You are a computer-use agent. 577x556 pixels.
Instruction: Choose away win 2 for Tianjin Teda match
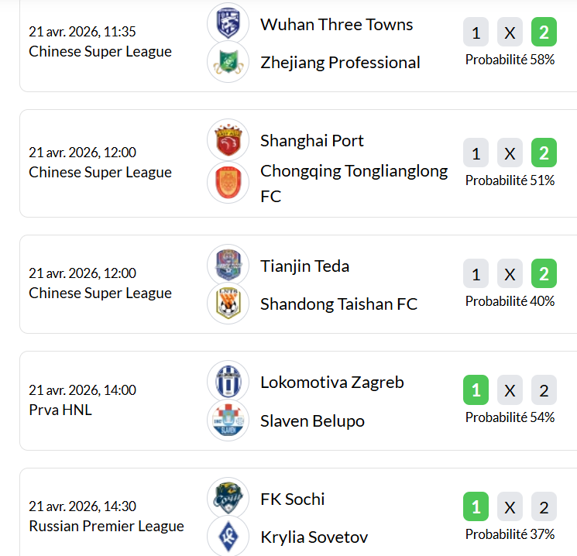pyautogui.click(x=544, y=274)
